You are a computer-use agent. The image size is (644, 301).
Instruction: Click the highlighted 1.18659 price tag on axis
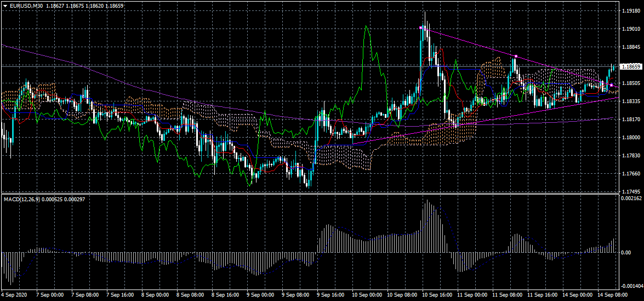[x=630, y=66]
